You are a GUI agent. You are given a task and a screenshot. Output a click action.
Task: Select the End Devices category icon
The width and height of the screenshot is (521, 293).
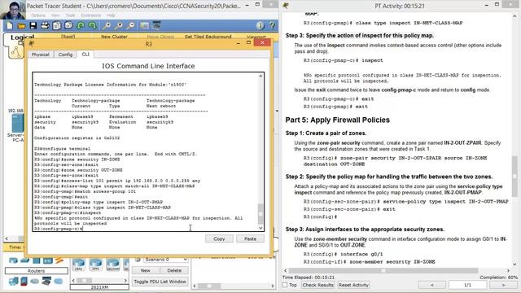coord(13,282)
